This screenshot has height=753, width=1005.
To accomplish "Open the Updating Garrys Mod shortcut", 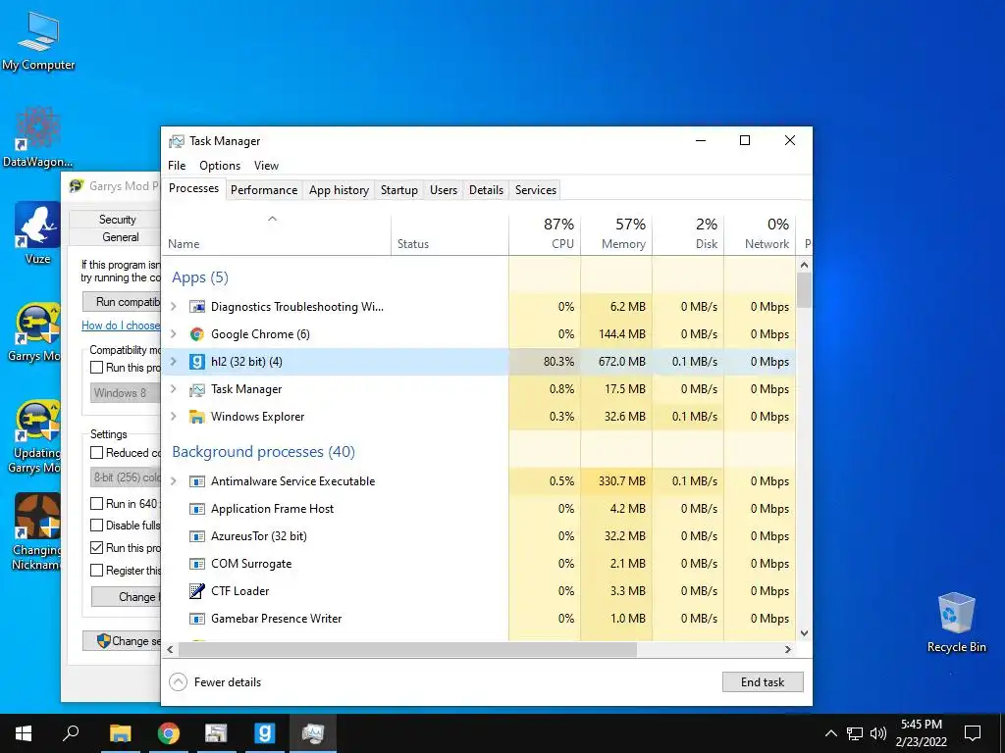I will click(37, 437).
